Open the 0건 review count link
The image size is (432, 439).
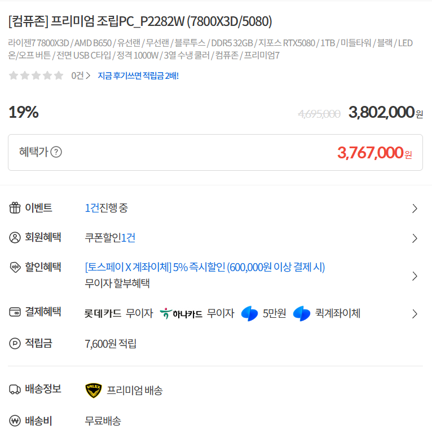point(80,76)
